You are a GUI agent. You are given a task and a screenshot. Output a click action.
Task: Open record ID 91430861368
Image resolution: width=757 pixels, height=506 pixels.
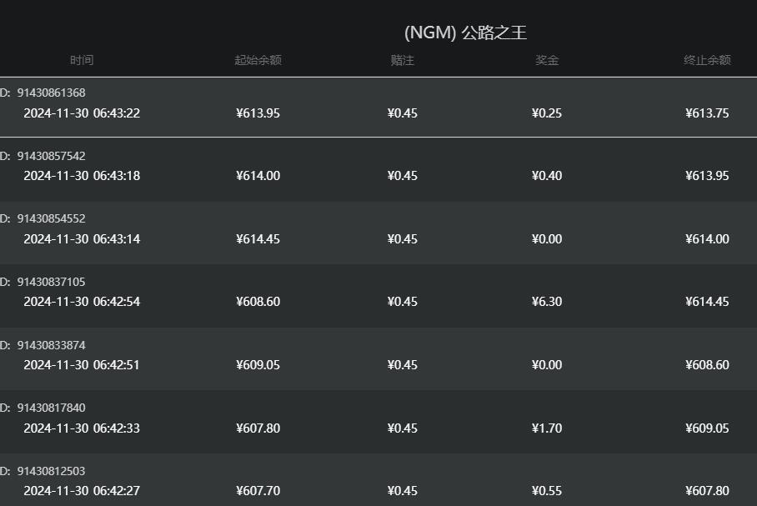[51, 93]
